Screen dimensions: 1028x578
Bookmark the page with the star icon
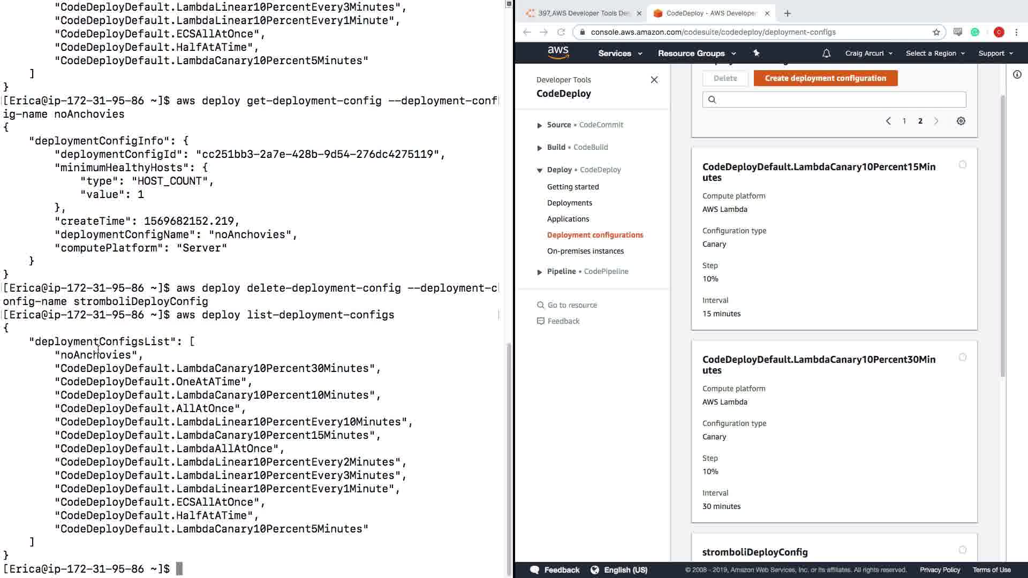pos(936,32)
